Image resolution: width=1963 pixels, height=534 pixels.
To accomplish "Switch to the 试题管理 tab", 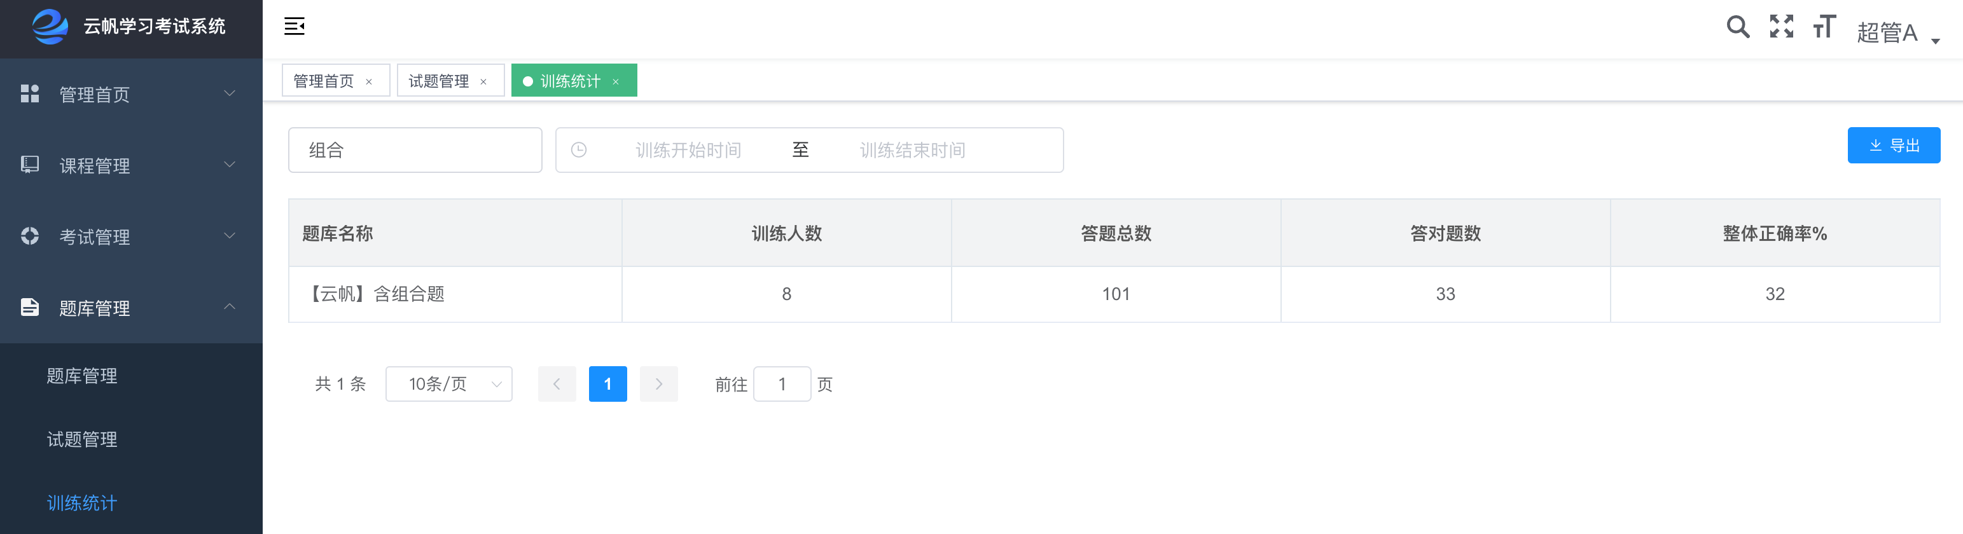I will (439, 81).
